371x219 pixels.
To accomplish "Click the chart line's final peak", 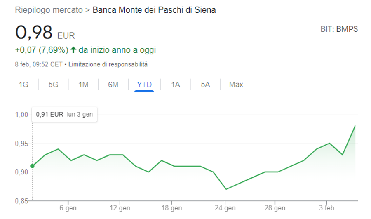I will click(x=355, y=125).
